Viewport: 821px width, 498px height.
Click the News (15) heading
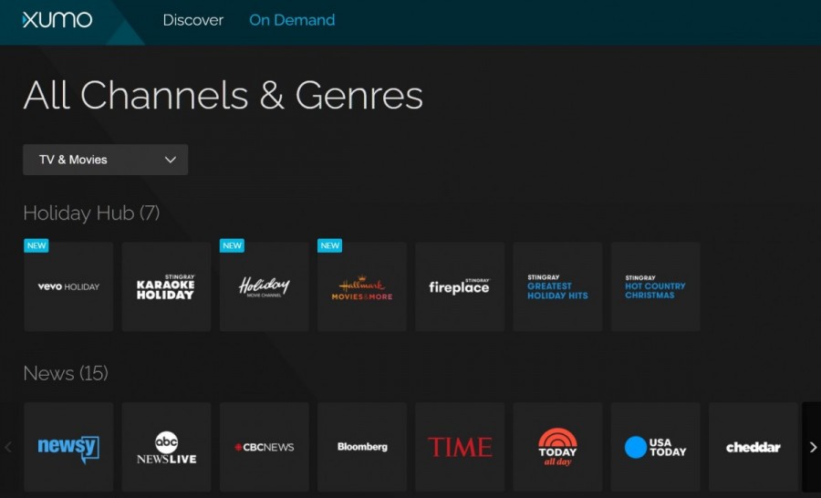(x=66, y=373)
